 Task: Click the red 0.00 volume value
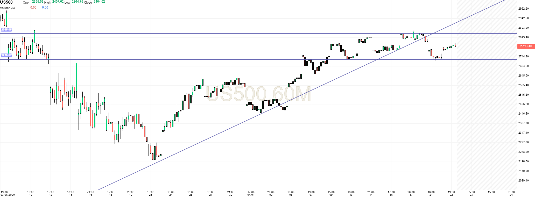[33, 7]
